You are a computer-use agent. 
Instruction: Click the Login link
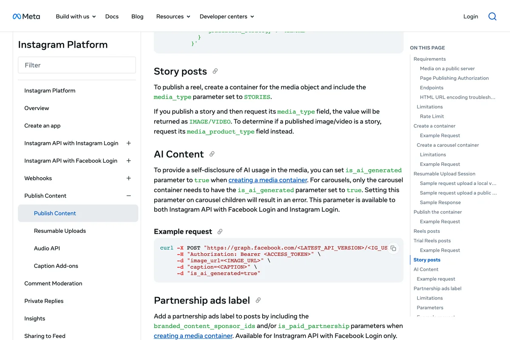tap(470, 17)
